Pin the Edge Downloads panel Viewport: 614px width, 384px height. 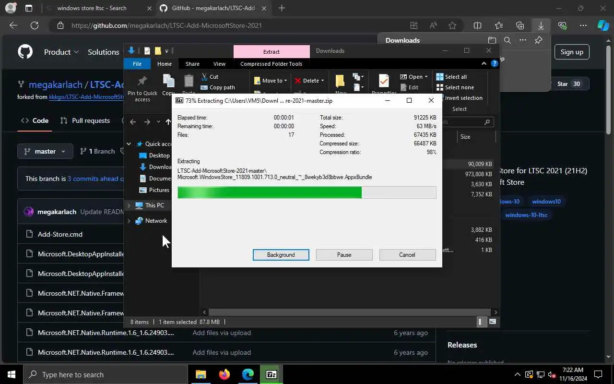pyautogui.click(x=538, y=40)
